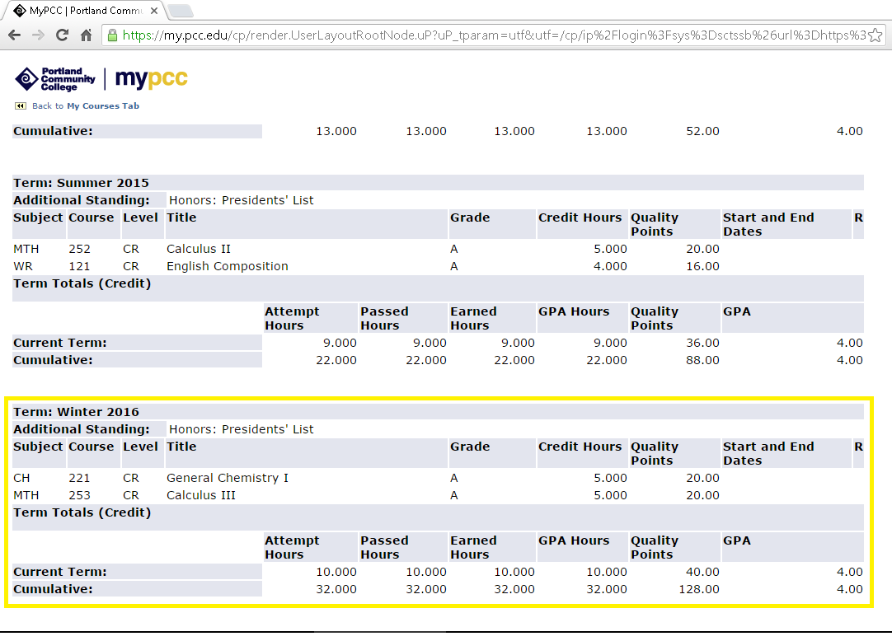Bookmark this page with the star icon
The image size is (892, 641).
point(875,35)
